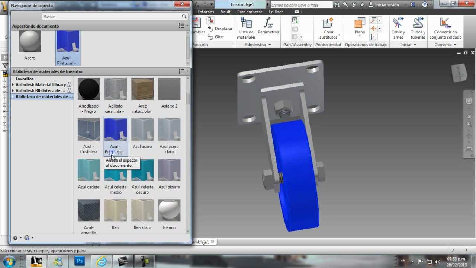Select Favoritos in the library tree
476x268 pixels.
pyautogui.click(x=25, y=79)
